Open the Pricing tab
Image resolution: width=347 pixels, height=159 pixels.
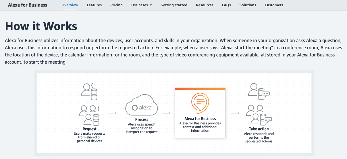tap(116, 5)
